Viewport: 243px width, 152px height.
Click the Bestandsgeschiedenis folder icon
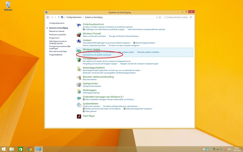(x=79, y=69)
